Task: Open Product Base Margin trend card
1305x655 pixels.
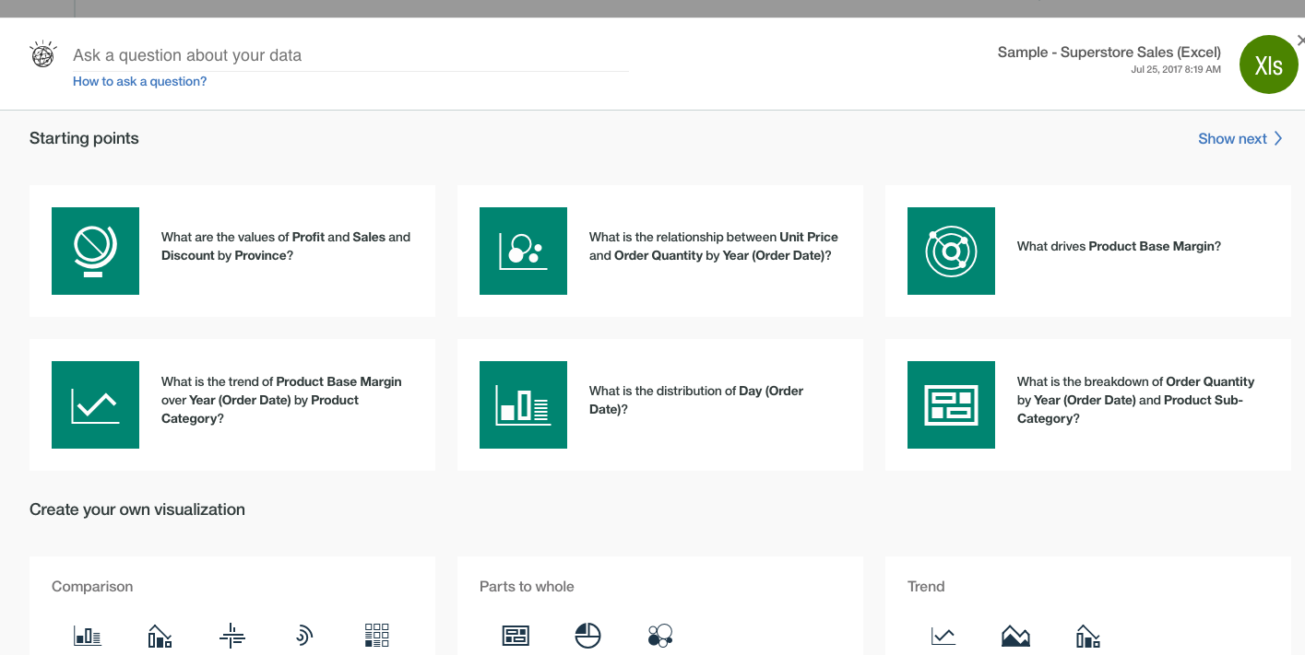Action: (x=232, y=404)
